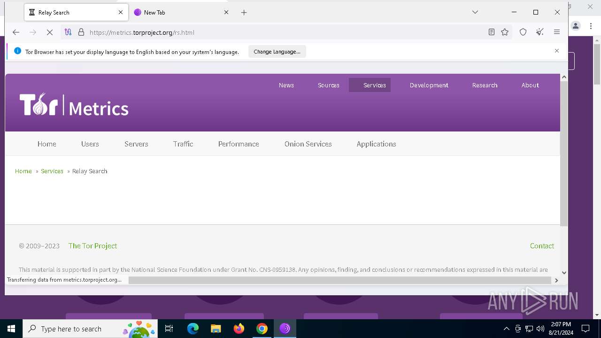The image size is (601, 338).
Task: Go to the Traffic section
Action: tap(183, 144)
